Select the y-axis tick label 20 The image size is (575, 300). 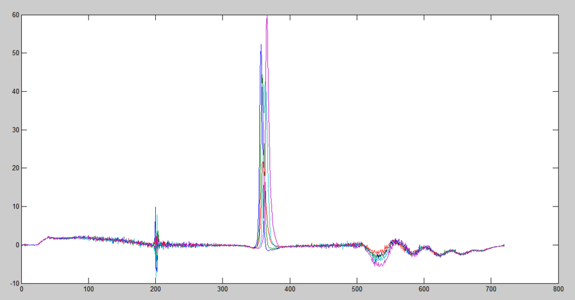[x=16, y=168]
